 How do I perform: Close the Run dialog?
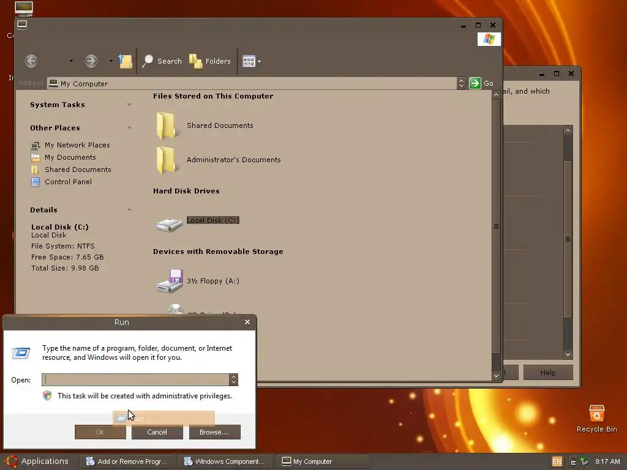247,322
